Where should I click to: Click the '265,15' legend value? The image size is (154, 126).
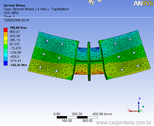[x=15, y=40]
